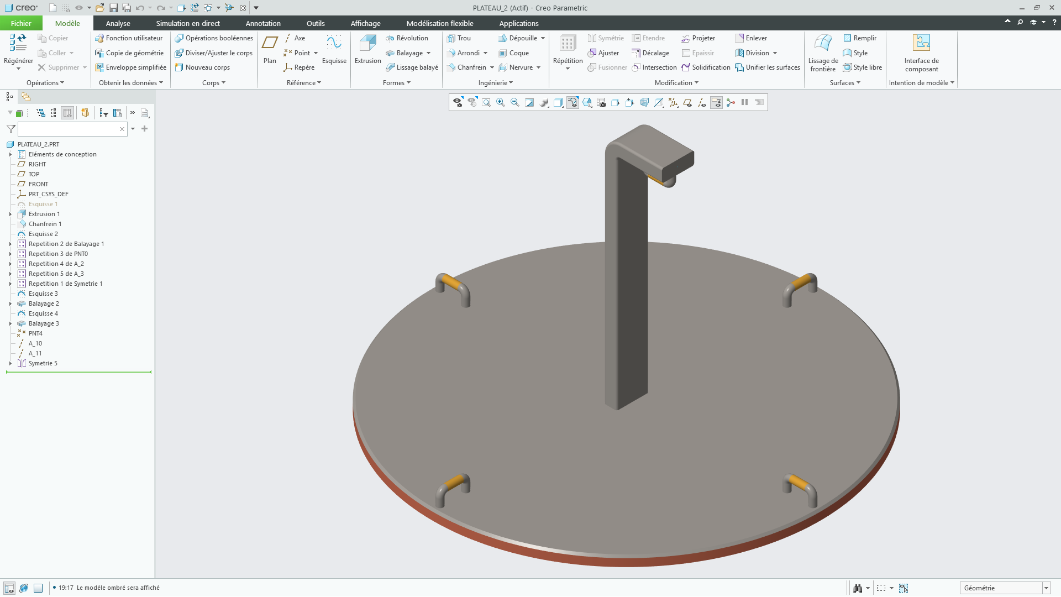Click the repaint icon in graphics toolbar

(x=529, y=102)
